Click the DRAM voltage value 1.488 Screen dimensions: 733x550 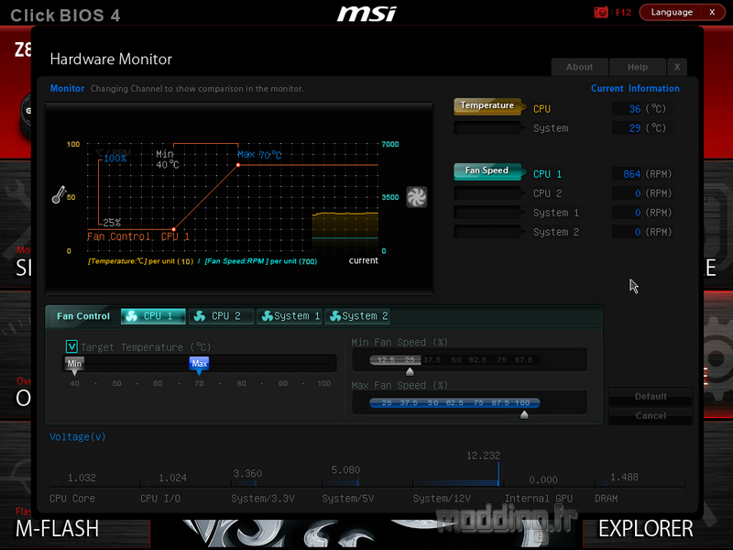pos(624,477)
